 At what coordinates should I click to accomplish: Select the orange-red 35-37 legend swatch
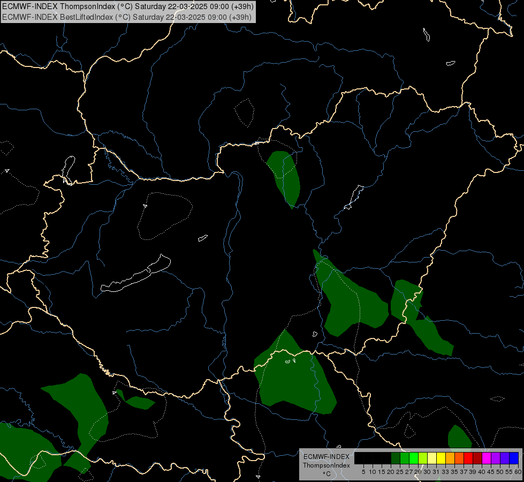click(x=459, y=458)
